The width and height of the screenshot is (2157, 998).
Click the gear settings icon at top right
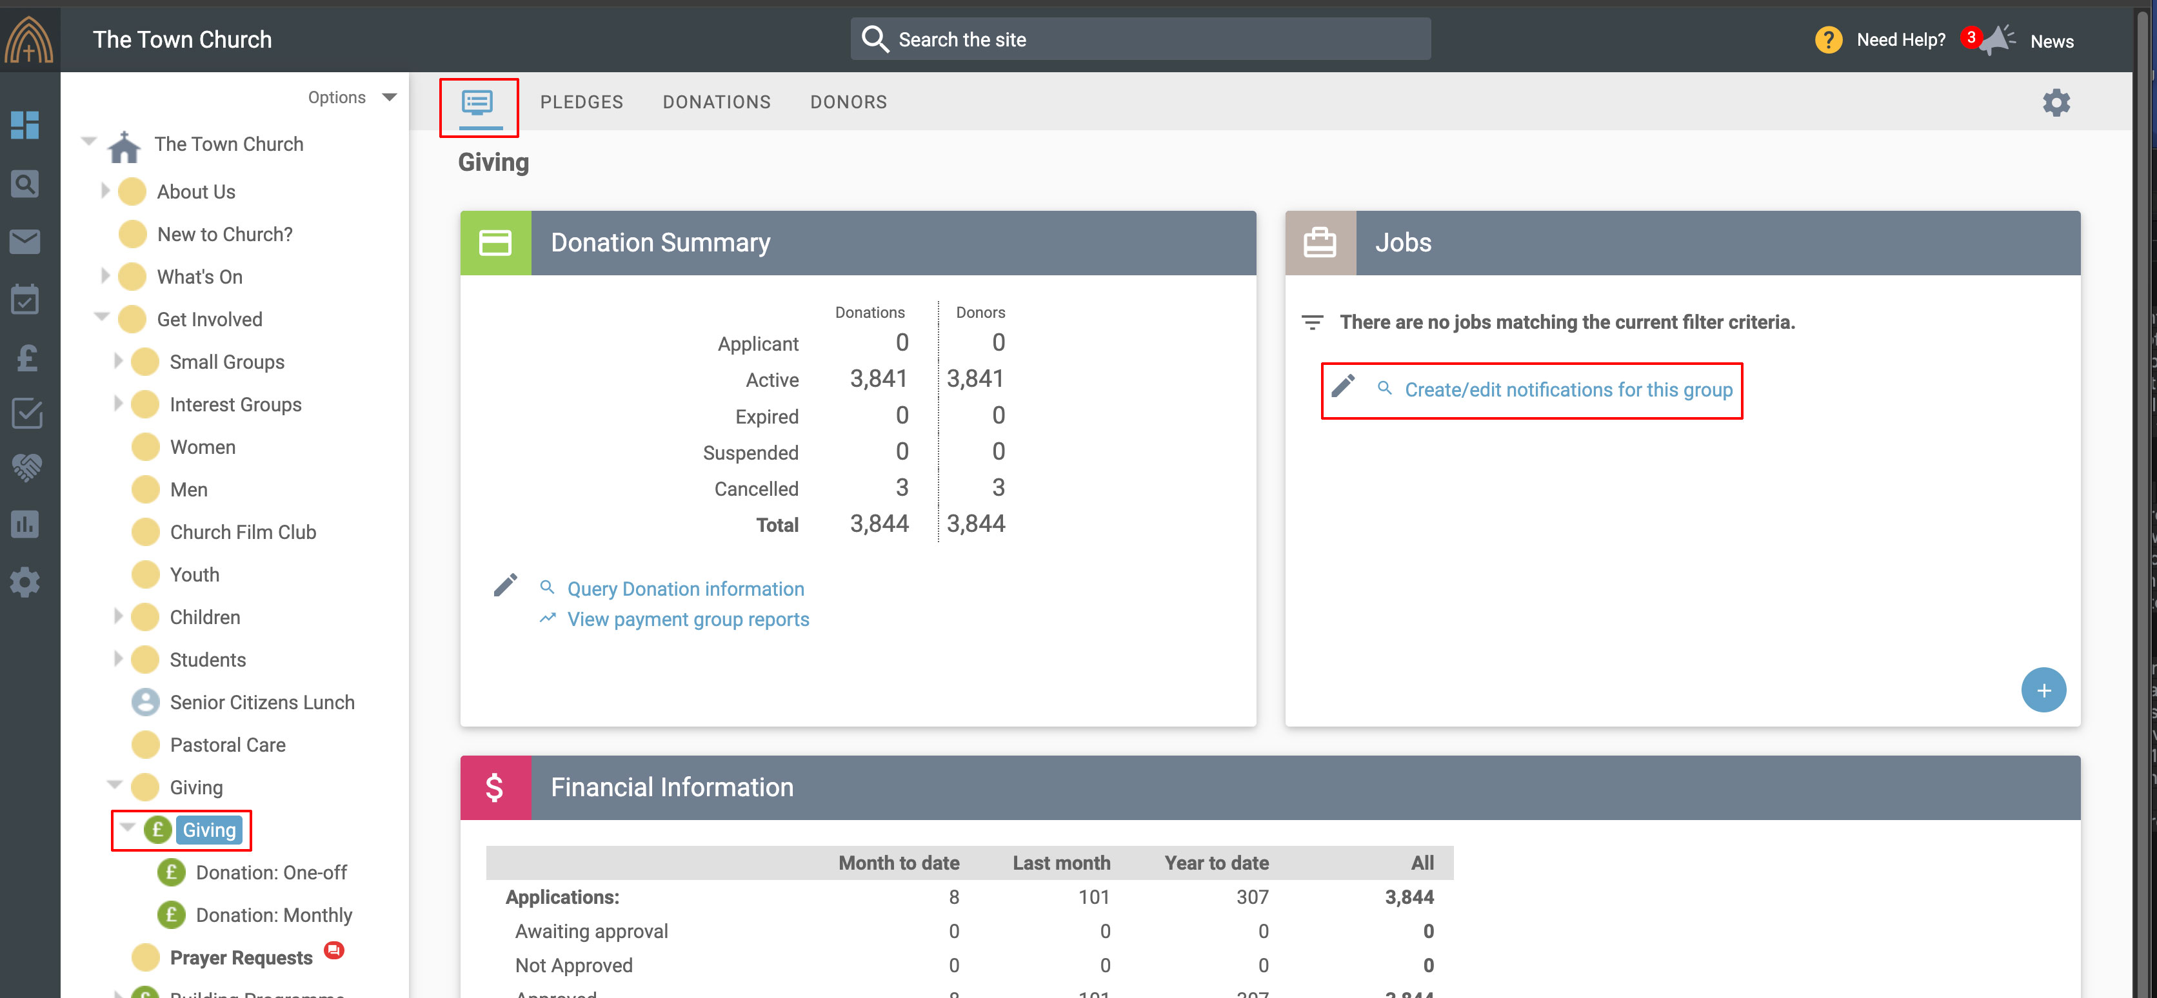click(x=2056, y=102)
